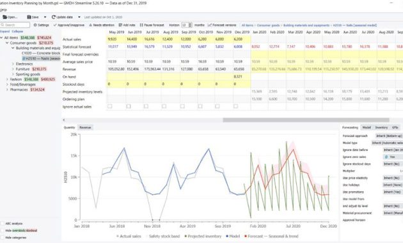Viewport: 403px width, 243px height.
Task: Open the Material procurement dropdown
Action: coord(393,213)
